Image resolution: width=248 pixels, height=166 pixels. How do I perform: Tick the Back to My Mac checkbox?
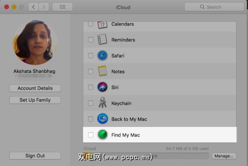point(91,119)
